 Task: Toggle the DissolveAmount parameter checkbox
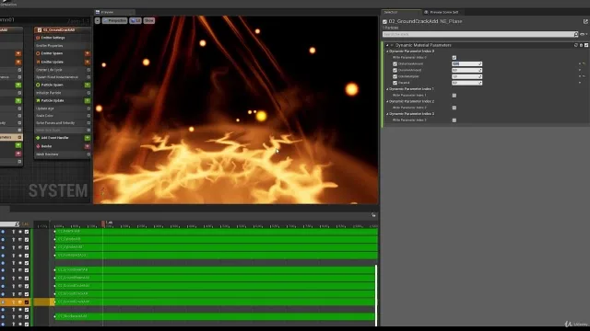click(x=395, y=70)
